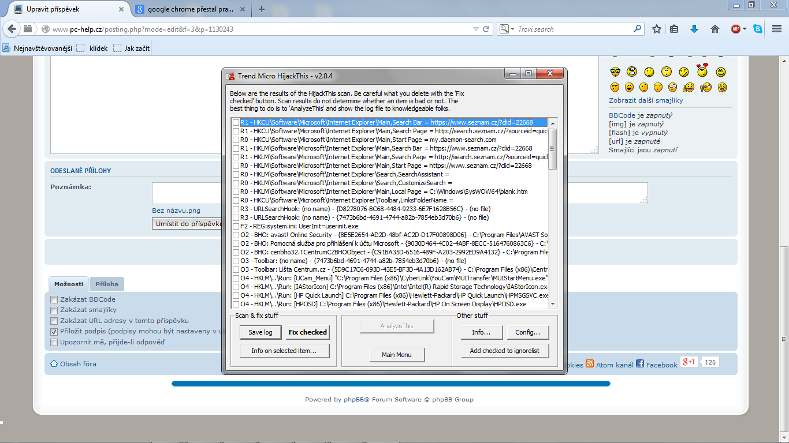The image size is (789, 443).
Task: Go back with the browser back arrow
Action: tap(11, 29)
